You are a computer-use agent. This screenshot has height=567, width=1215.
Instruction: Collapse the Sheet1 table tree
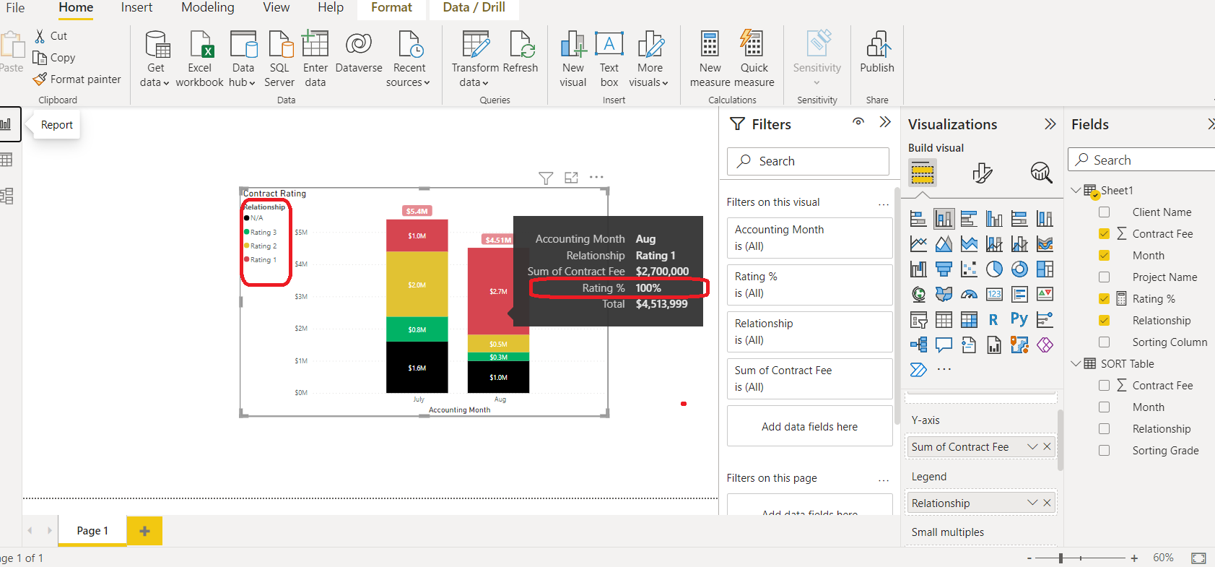(x=1076, y=191)
